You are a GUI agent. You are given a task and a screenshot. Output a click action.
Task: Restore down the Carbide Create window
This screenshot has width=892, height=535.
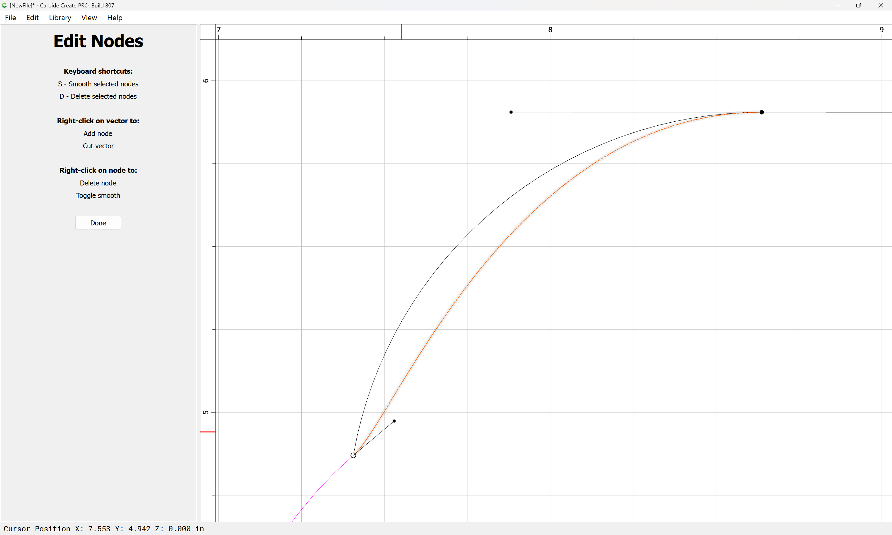click(859, 5)
